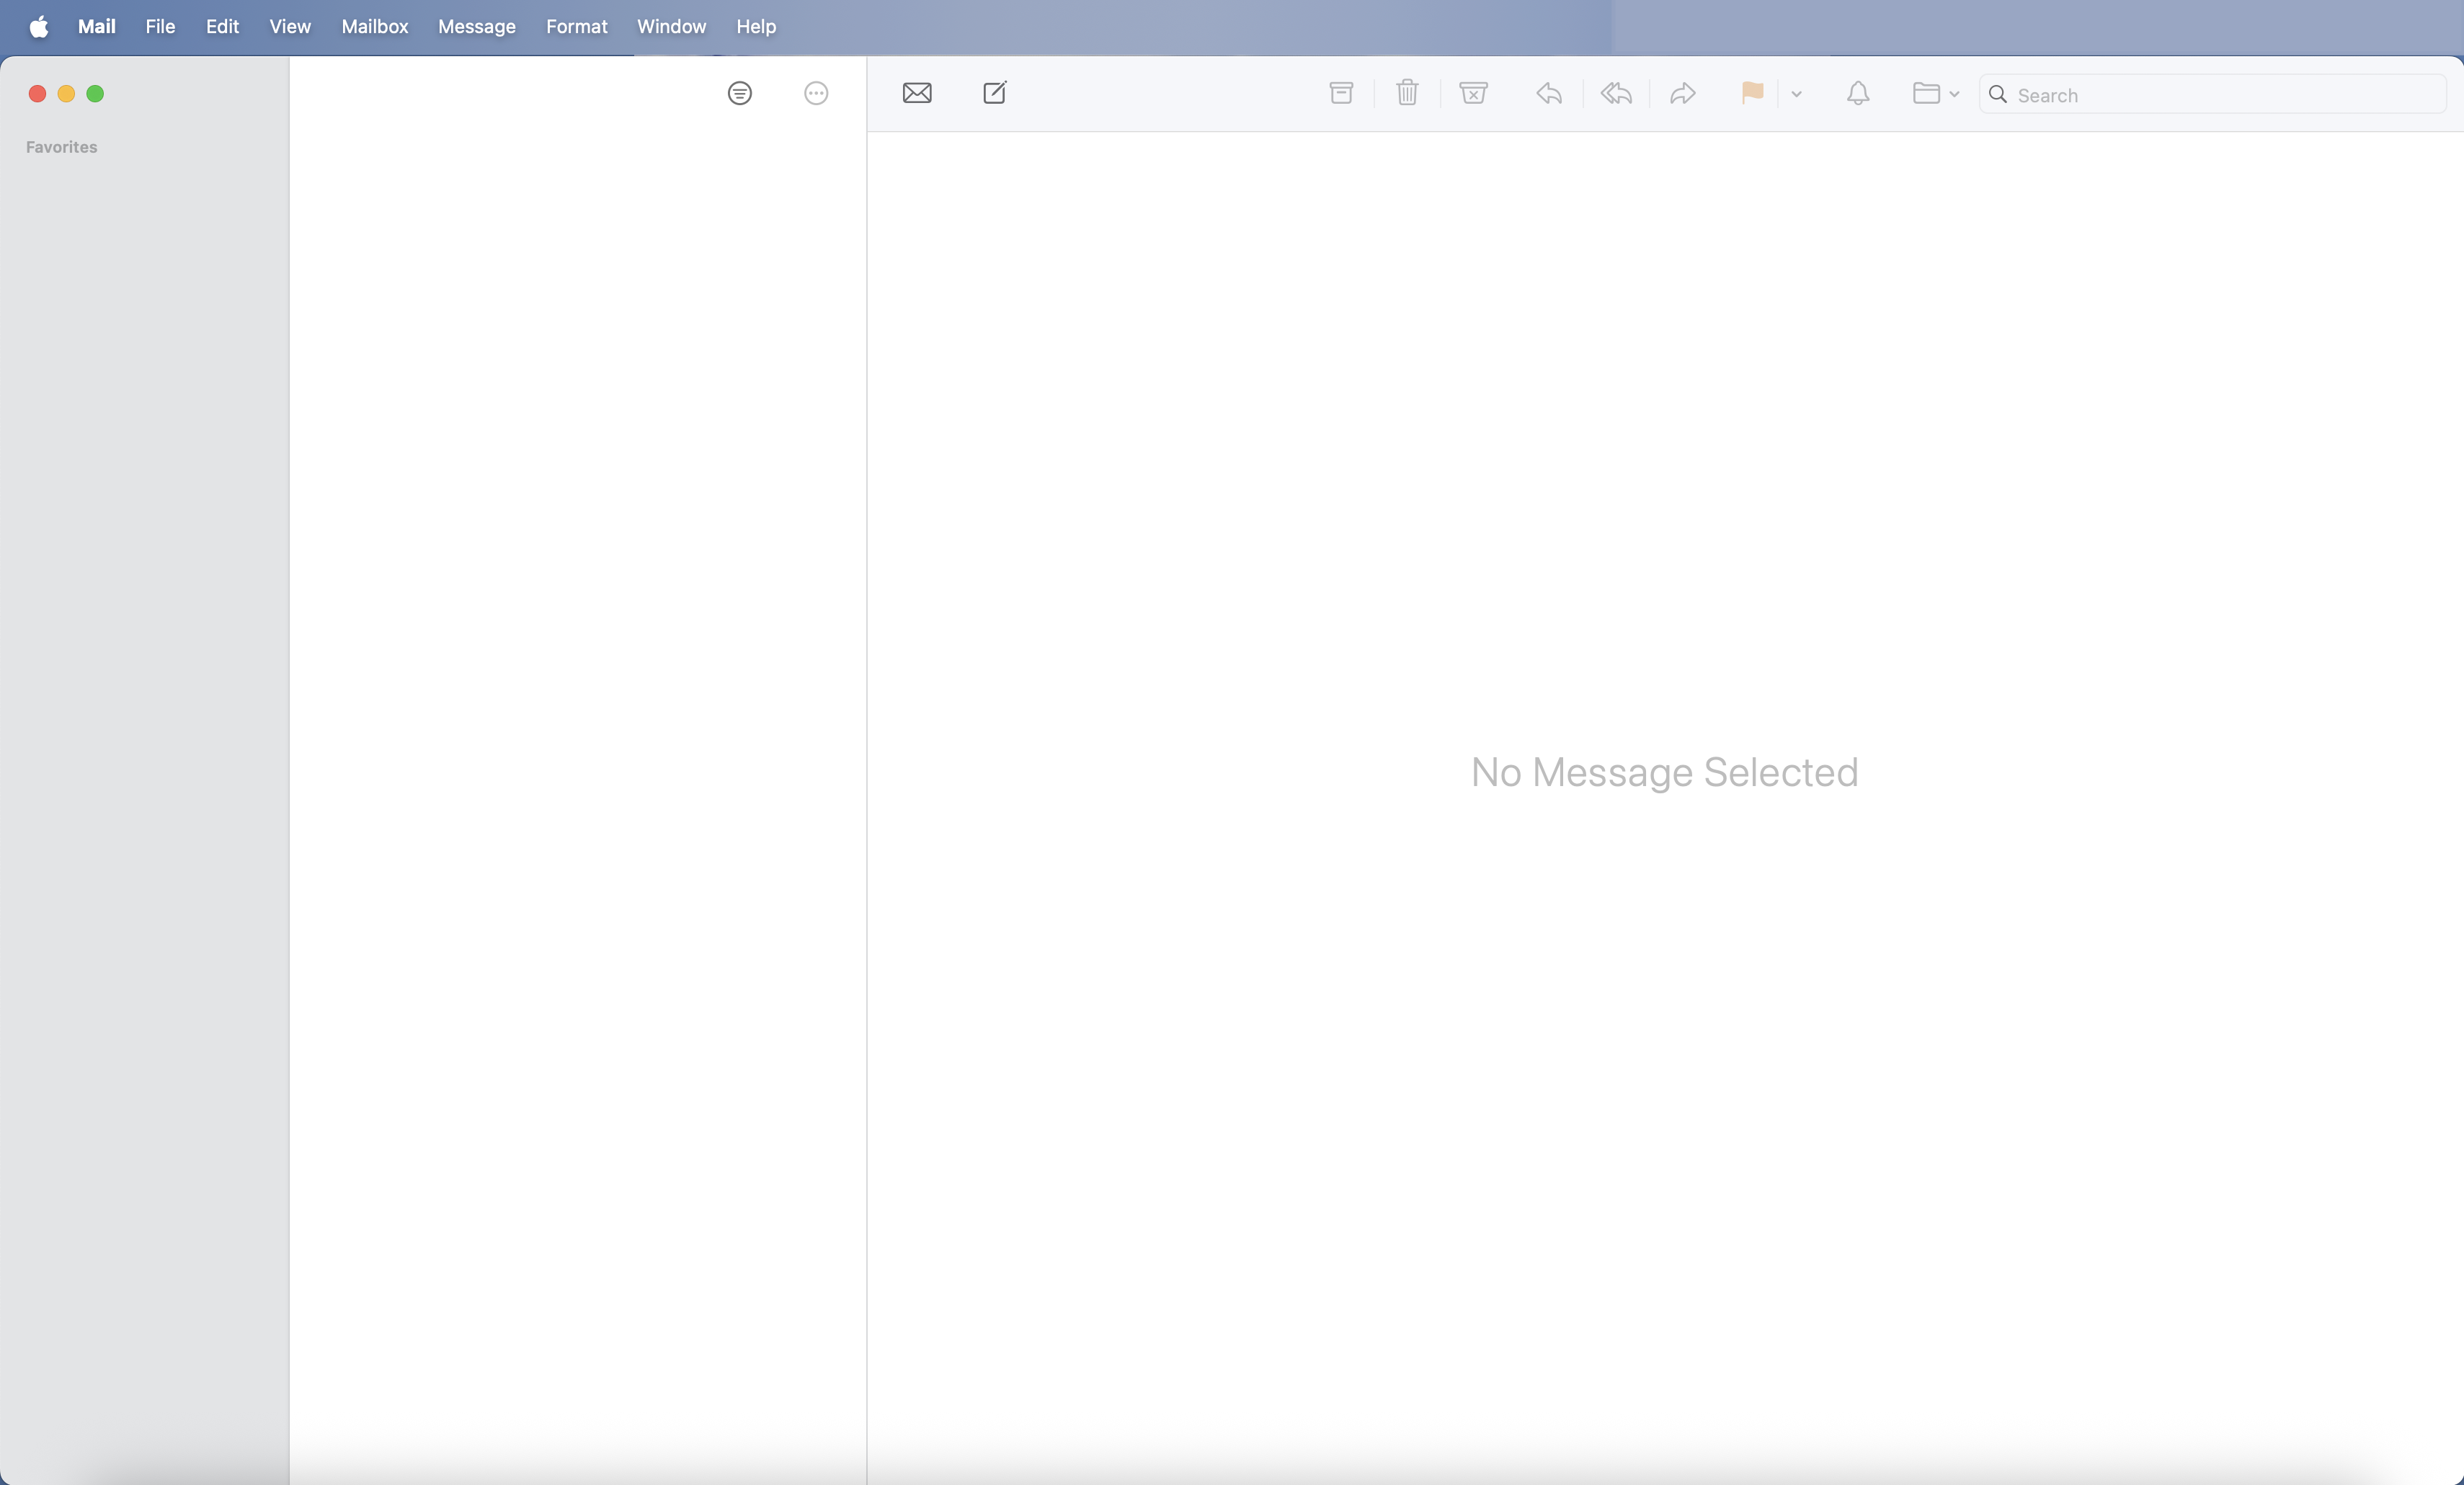Viewport: 2464px width, 1485px height.
Task: Click the Favorites sidebar heading
Action: pos(62,147)
